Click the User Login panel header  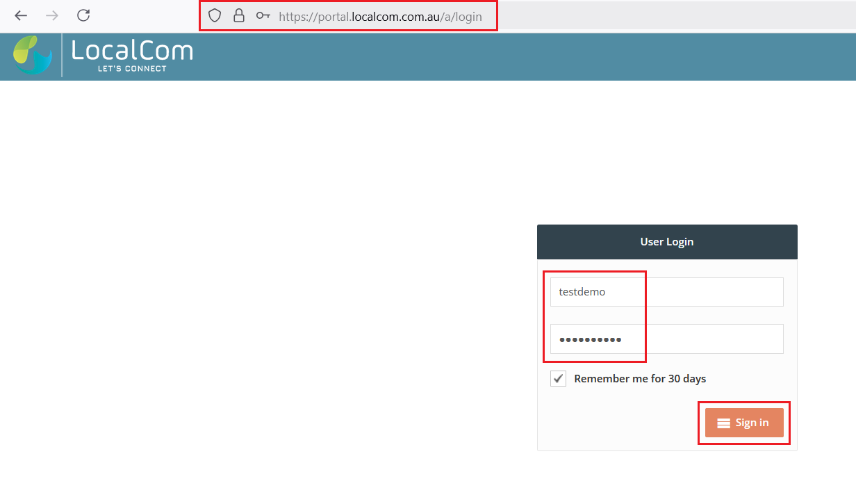click(666, 242)
